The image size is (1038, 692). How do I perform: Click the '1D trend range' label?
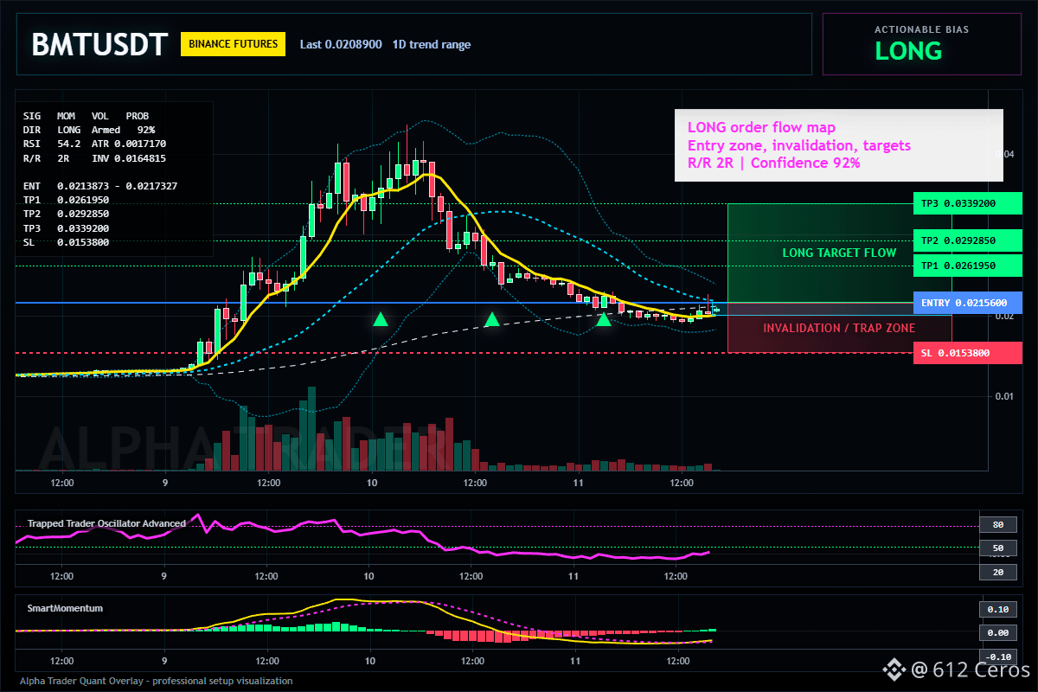point(432,44)
